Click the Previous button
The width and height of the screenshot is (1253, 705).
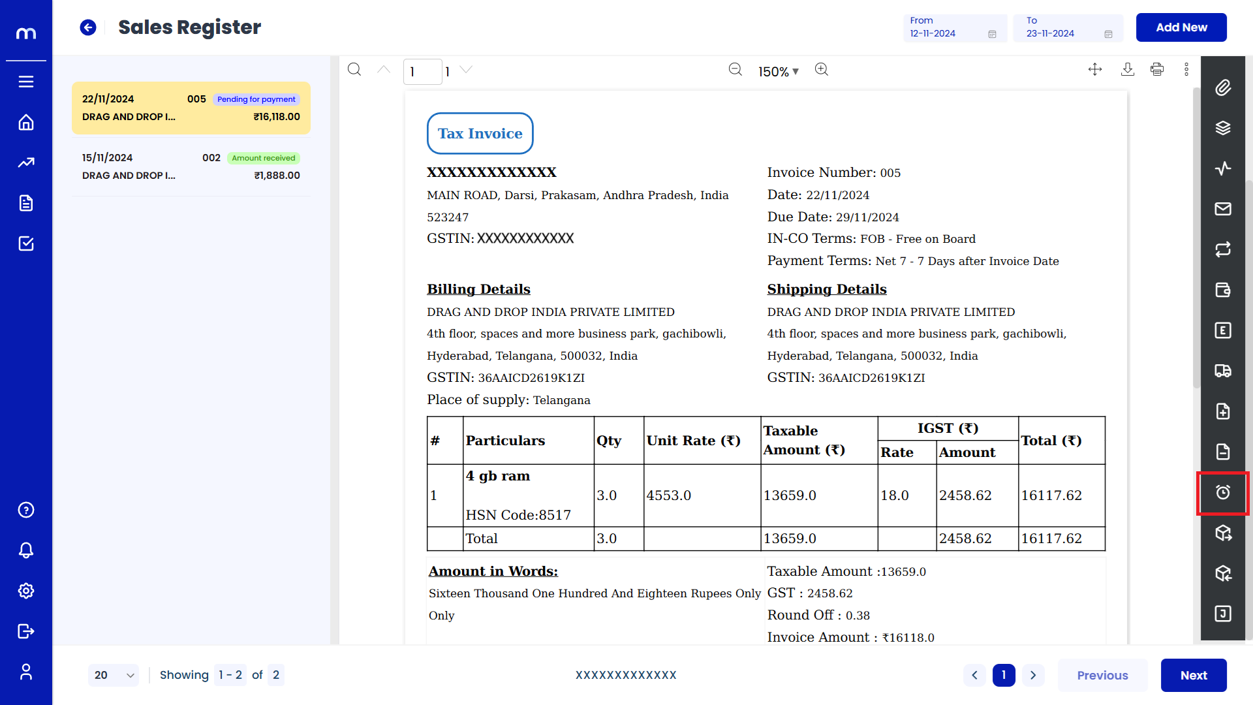tap(1102, 675)
